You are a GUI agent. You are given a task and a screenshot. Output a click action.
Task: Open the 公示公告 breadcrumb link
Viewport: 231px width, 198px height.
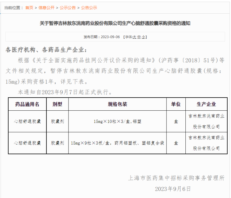click(x=68, y=8)
